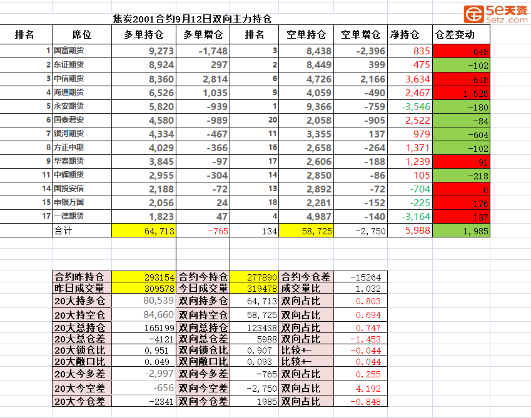This screenshot has width=531, height=418.
Task: Select the 20大总持仓 value 165199
Action: point(144,327)
